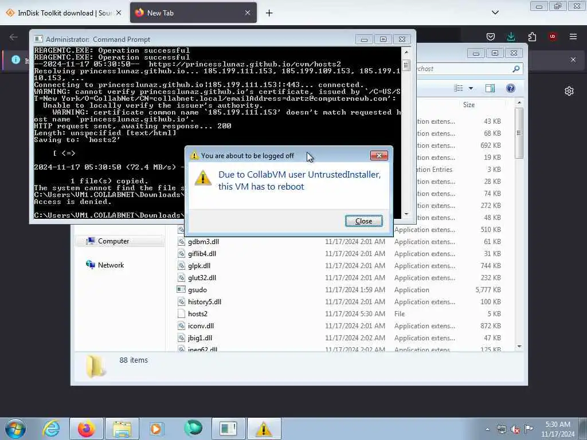Click Command Prompt scroll up arrow
Image resolution: width=587 pixels, height=440 pixels.
pyautogui.click(x=406, y=52)
